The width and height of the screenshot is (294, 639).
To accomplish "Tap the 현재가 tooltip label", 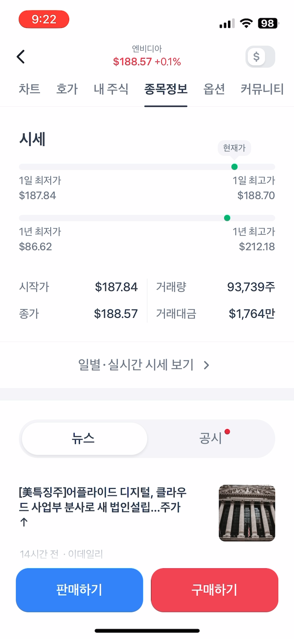I will [234, 148].
